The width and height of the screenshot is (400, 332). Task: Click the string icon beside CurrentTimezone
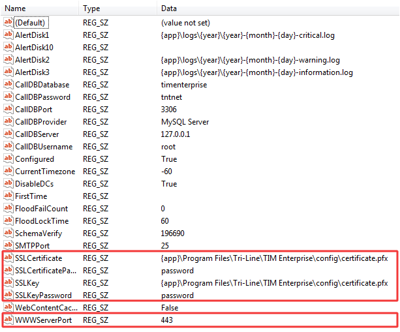(8, 171)
